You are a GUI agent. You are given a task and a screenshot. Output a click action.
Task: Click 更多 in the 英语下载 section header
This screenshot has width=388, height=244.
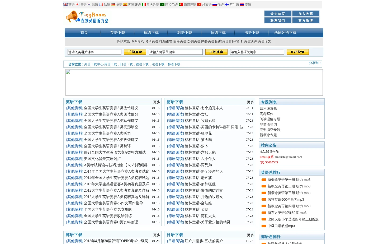coord(157,102)
